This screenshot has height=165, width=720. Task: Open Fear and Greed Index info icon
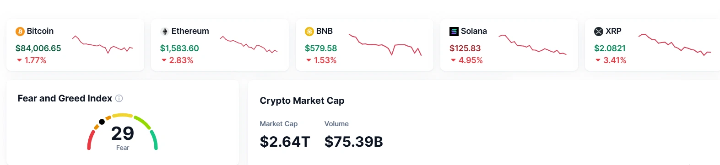click(119, 98)
